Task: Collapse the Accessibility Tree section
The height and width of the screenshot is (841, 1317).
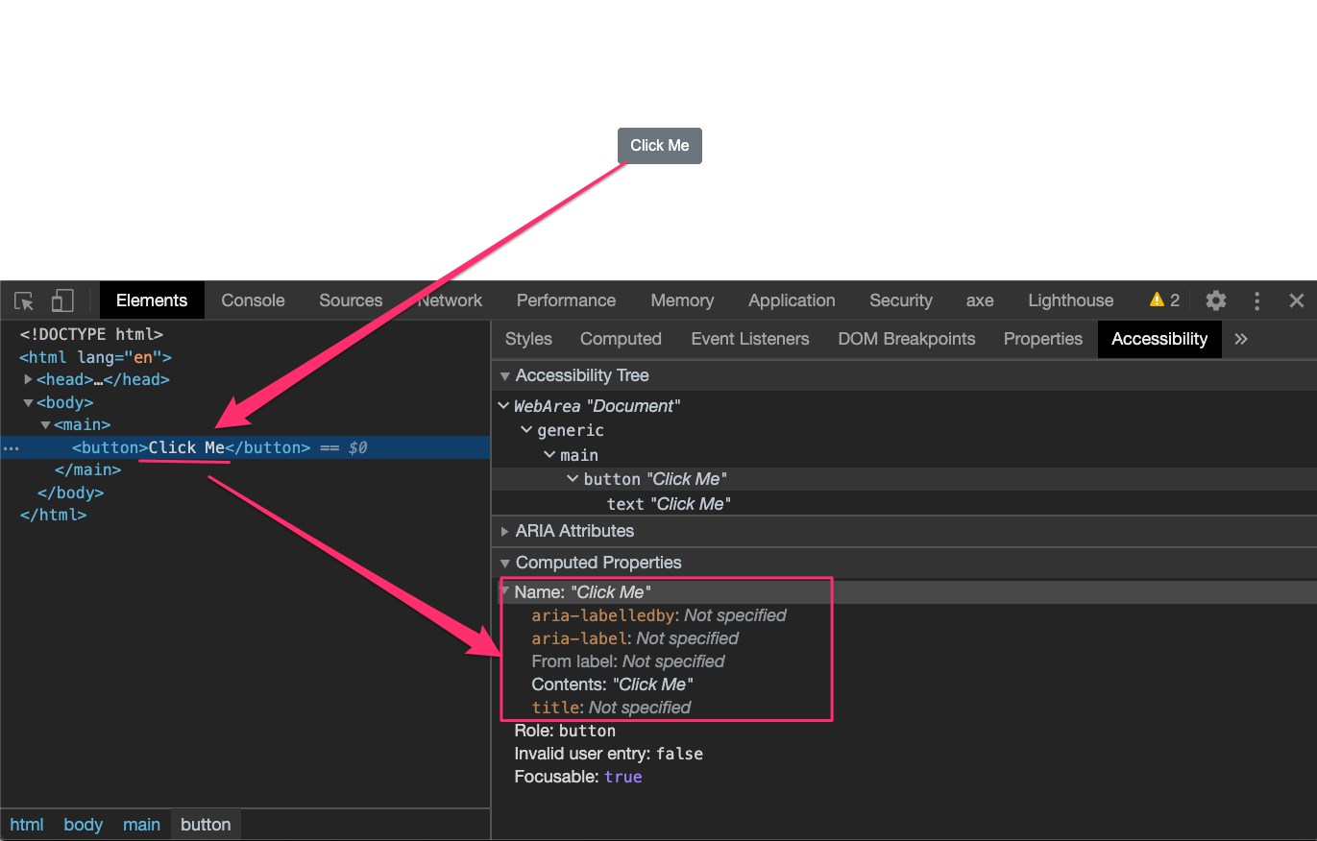Action: click(x=504, y=375)
